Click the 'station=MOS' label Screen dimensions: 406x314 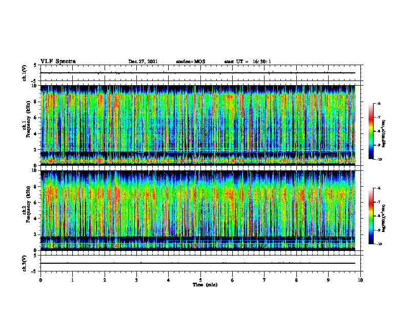coord(191,62)
